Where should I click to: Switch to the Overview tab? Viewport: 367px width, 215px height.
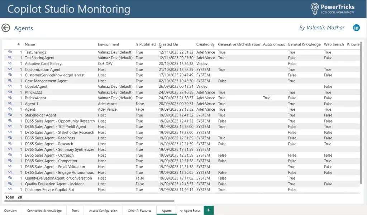pyautogui.click(x=10, y=211)
